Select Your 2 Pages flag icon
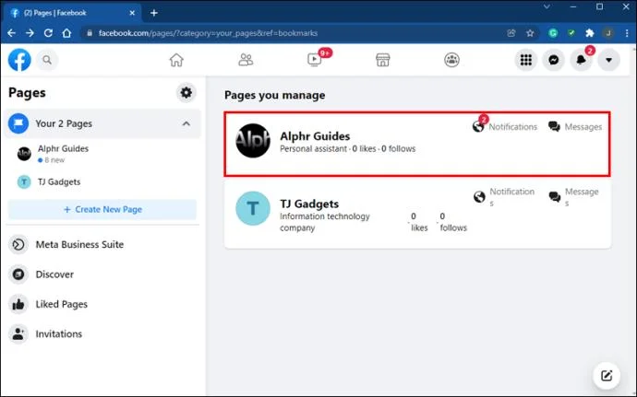637x397 pixels. pyautogui.click(x=18, y=123)
